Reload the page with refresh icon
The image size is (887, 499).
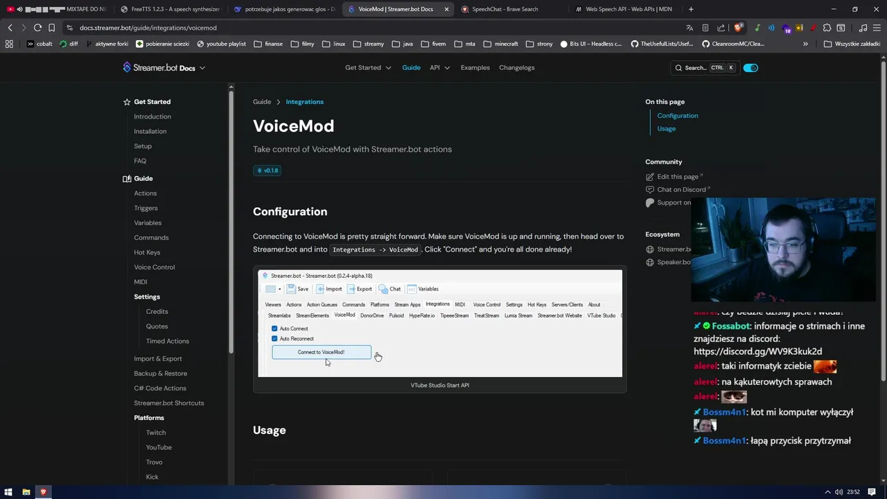pos(37,28)
